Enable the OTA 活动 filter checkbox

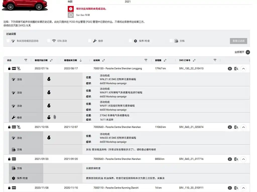49,41
